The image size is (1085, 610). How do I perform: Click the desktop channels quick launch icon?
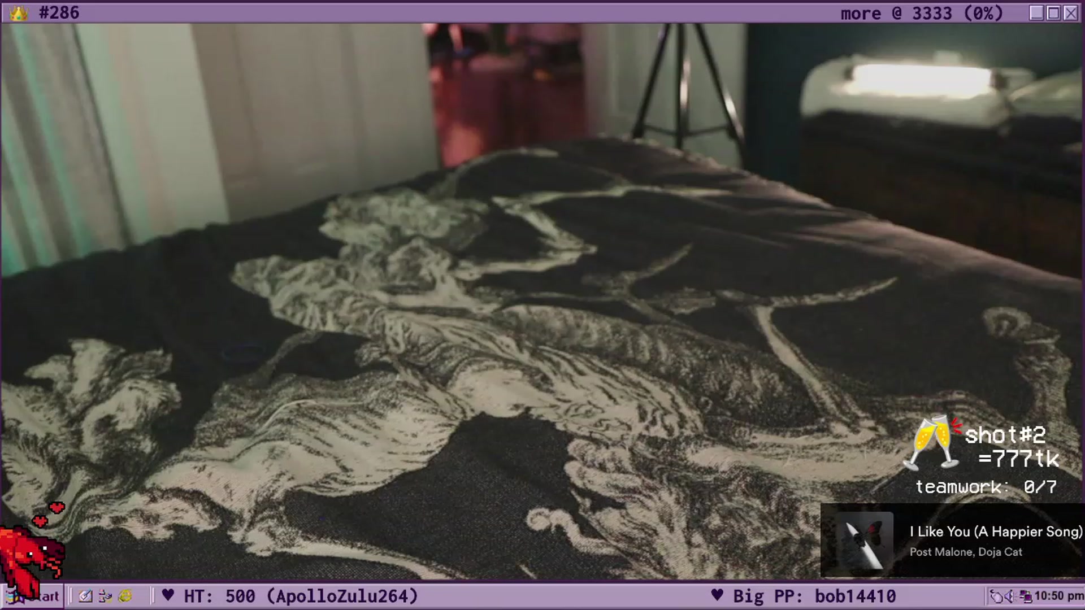coord(105,596)
